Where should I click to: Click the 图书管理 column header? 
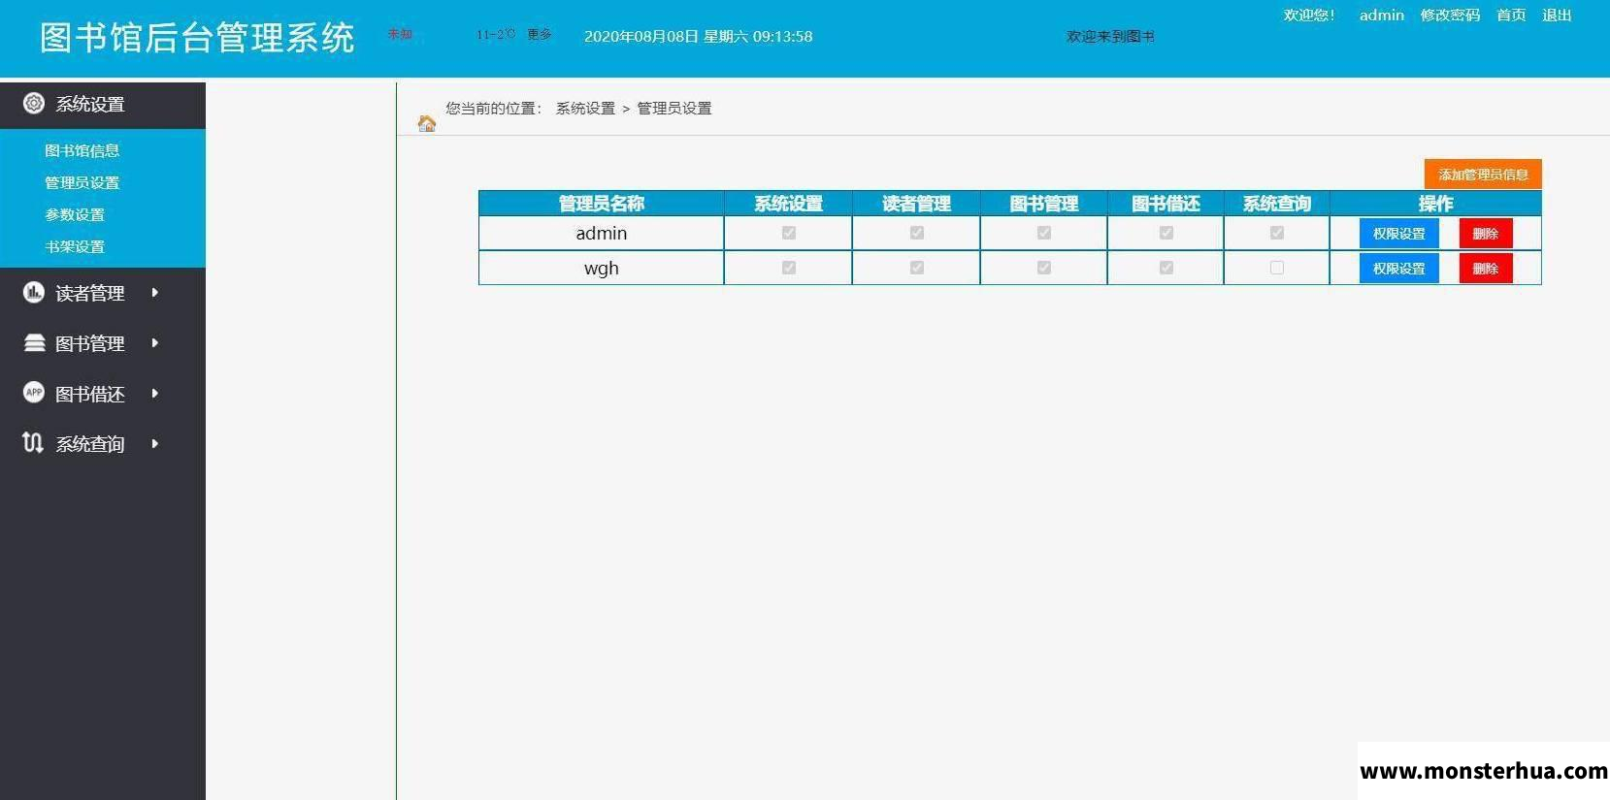pyautogui.click(x=1044, y=204)
